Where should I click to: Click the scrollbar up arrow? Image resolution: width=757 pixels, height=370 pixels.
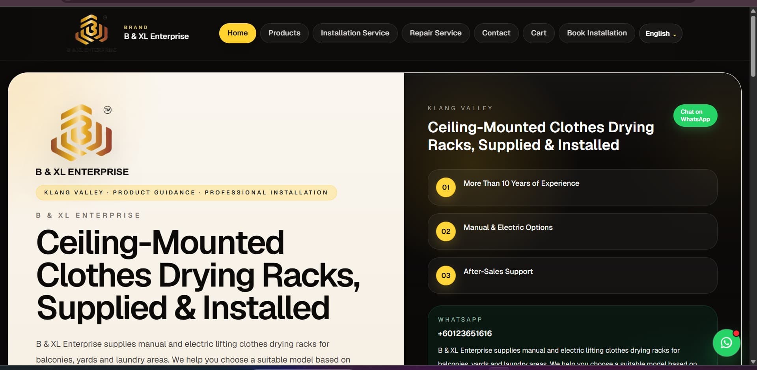753,11
